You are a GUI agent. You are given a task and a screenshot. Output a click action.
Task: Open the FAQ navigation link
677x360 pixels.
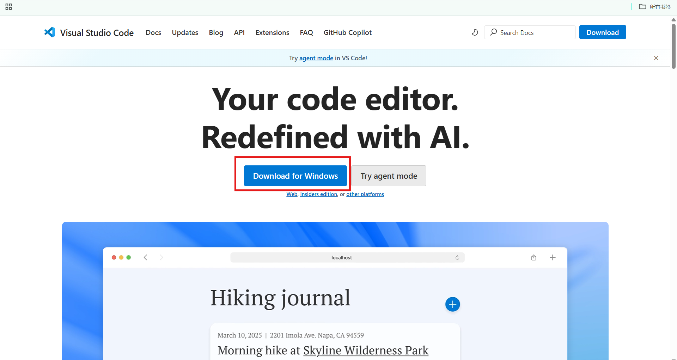pyautogui.click(x=306, y=32)
